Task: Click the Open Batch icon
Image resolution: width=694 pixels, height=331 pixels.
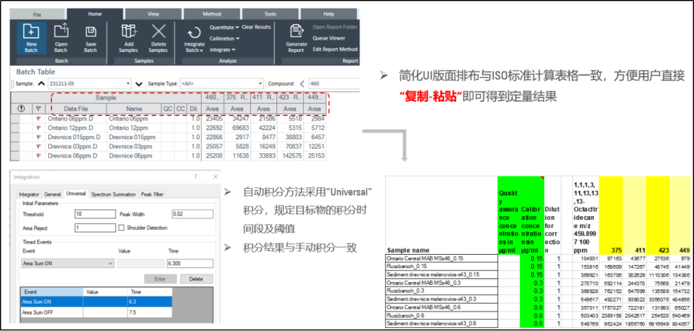Action: (x=61, y=31)
